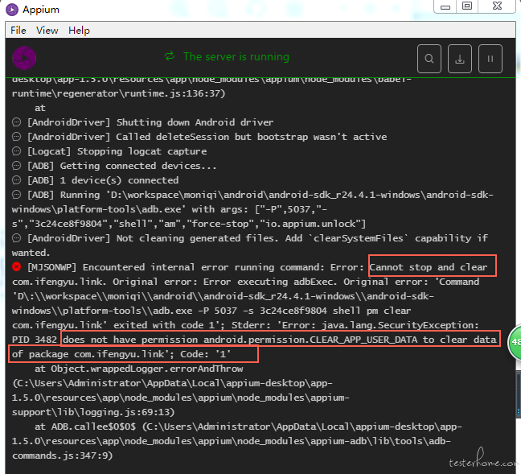Click the purple Appium logo in header
Viewport: 521px width, 474px height.
pyautogui.click(x=24, y=58)
